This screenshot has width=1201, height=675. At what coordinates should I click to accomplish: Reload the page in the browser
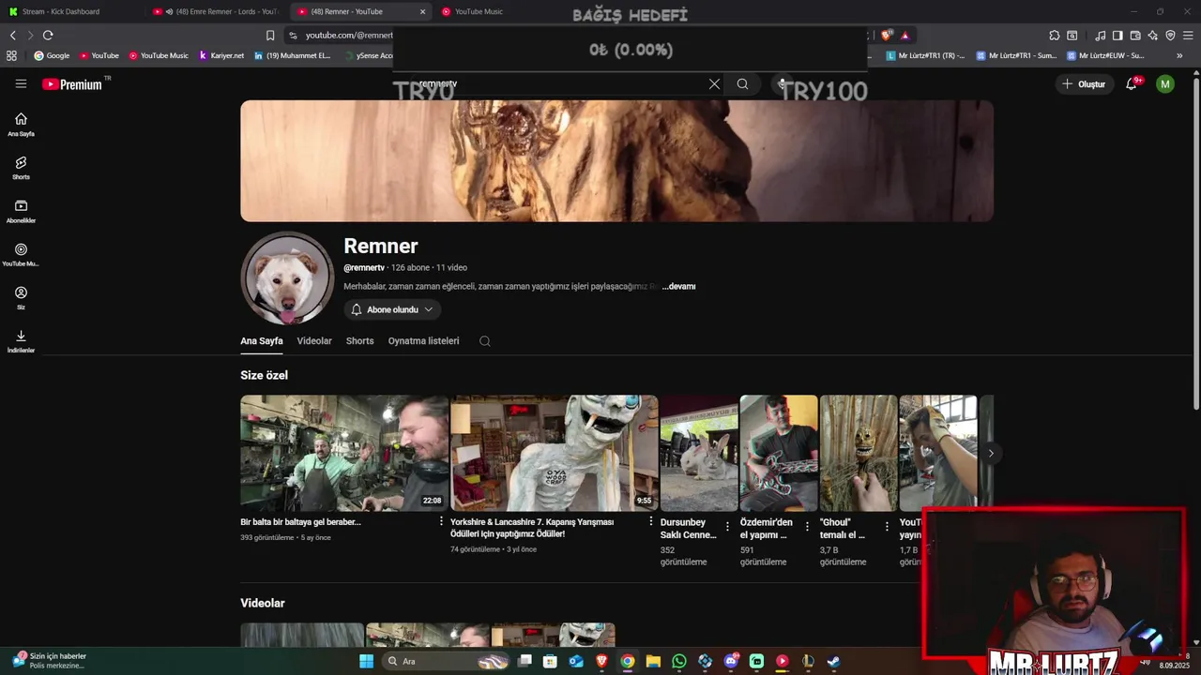coord(48,36)
